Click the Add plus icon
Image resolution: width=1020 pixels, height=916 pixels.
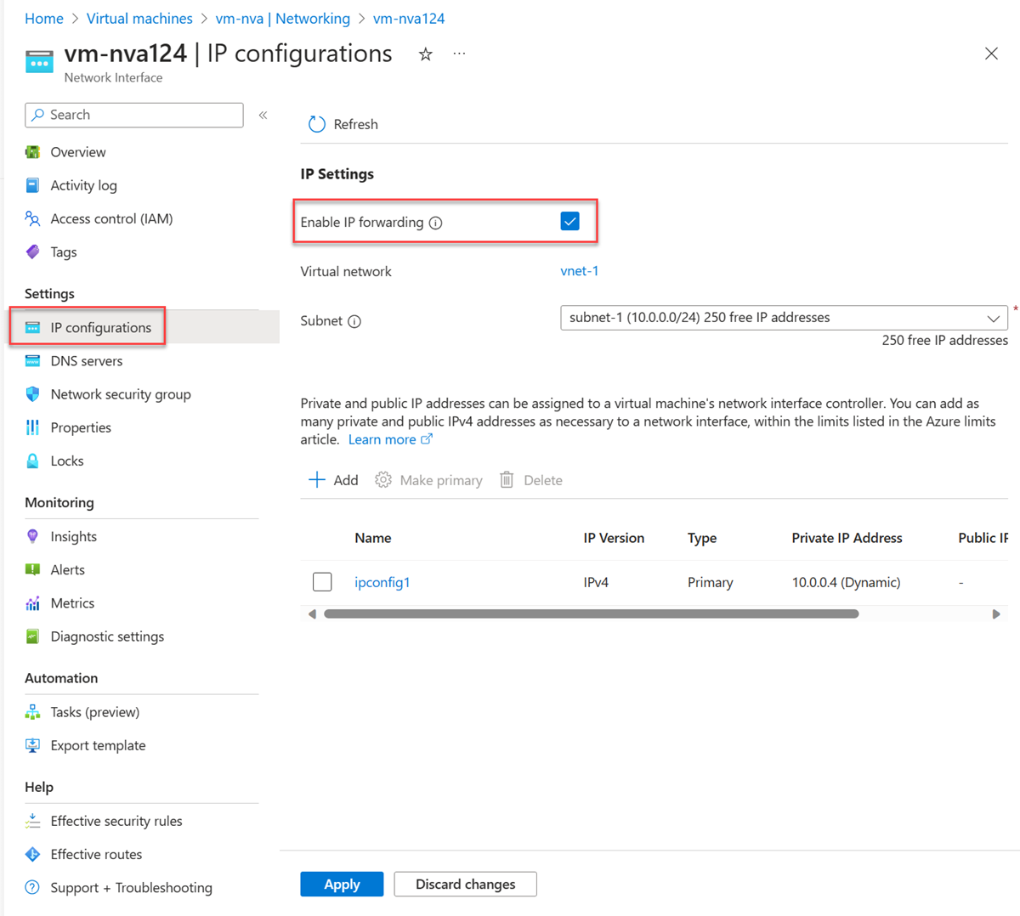pos(317,480)
